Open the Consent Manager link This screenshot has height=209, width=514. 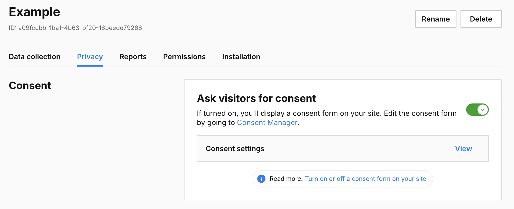pos(267,123)
